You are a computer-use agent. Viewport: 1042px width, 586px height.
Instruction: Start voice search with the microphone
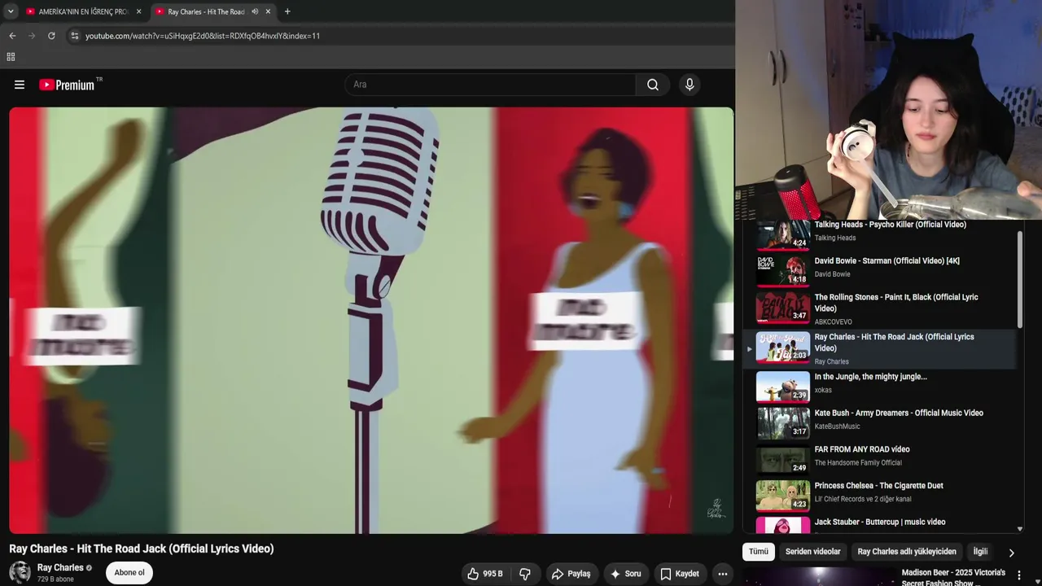[x=690, y=85]
